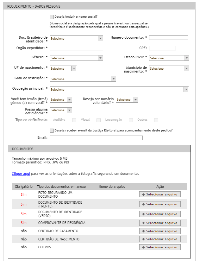The width and height of the screenshot is (200, 261).
Task: Click 'REQUERIMENTO - DADOS PESSOAIS' header
Action: coord(34,6)
